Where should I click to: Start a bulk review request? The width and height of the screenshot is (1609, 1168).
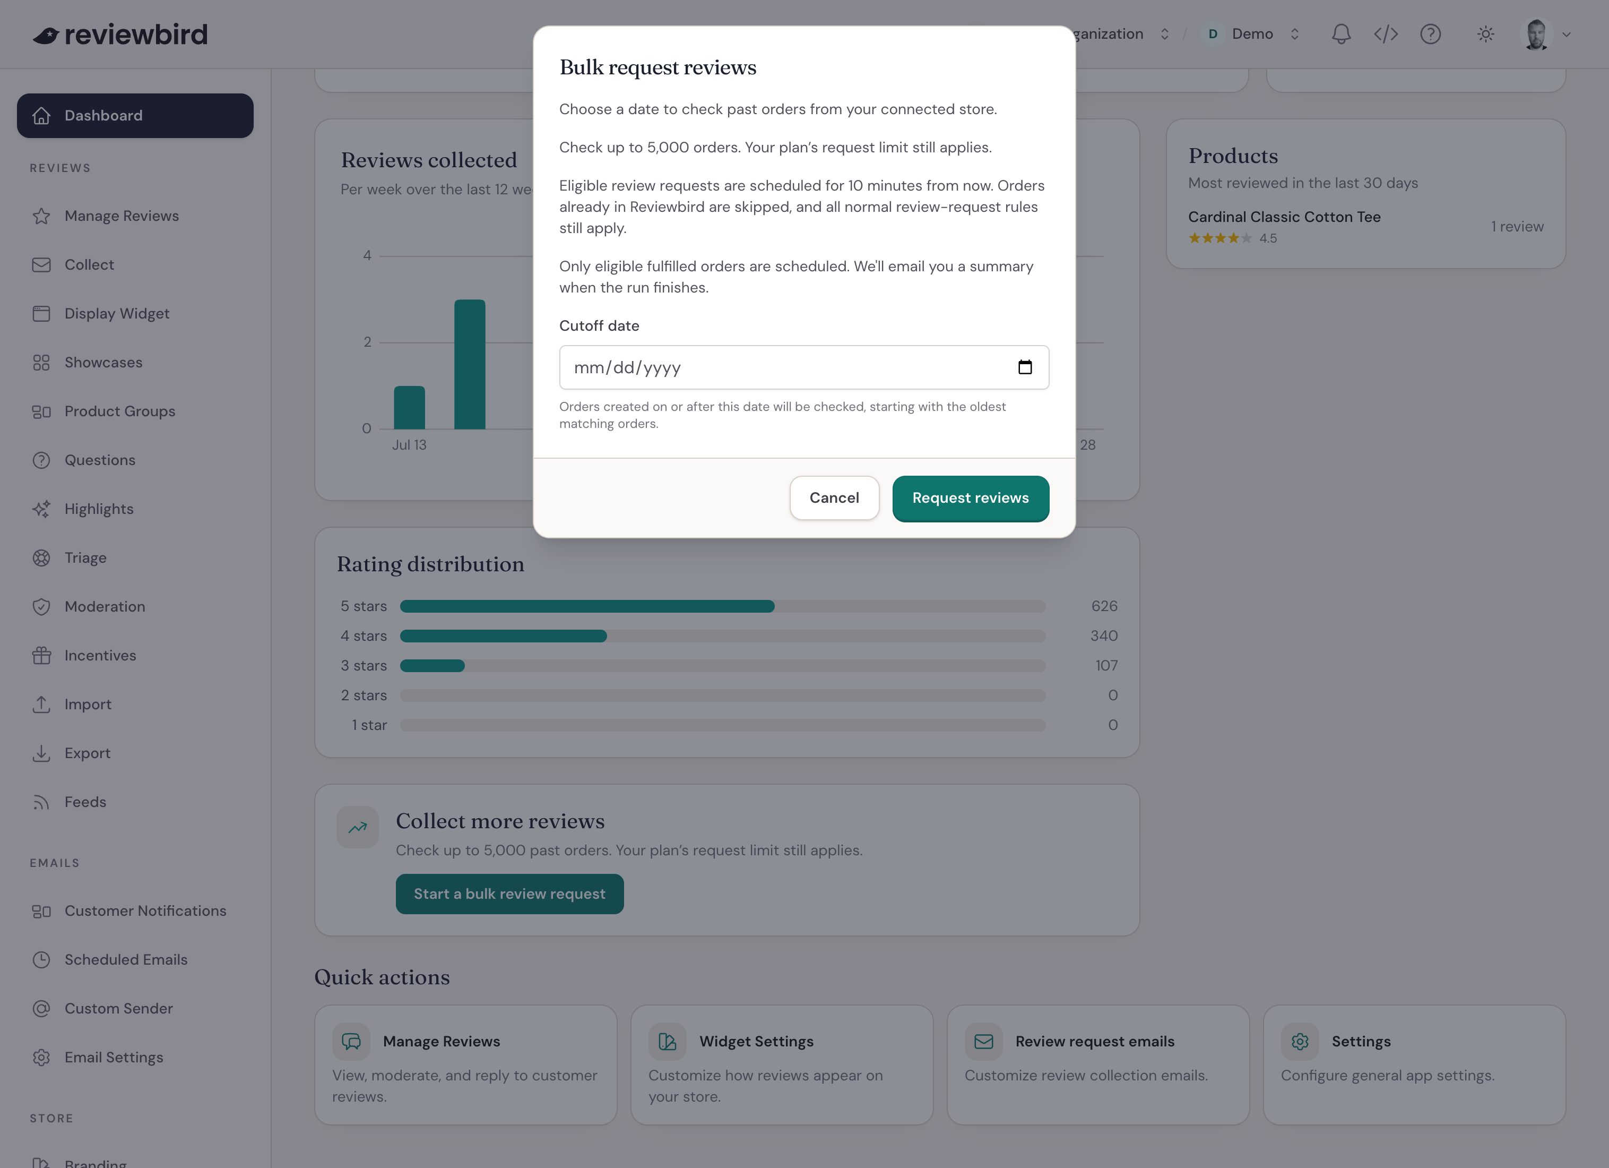[509, 894]
